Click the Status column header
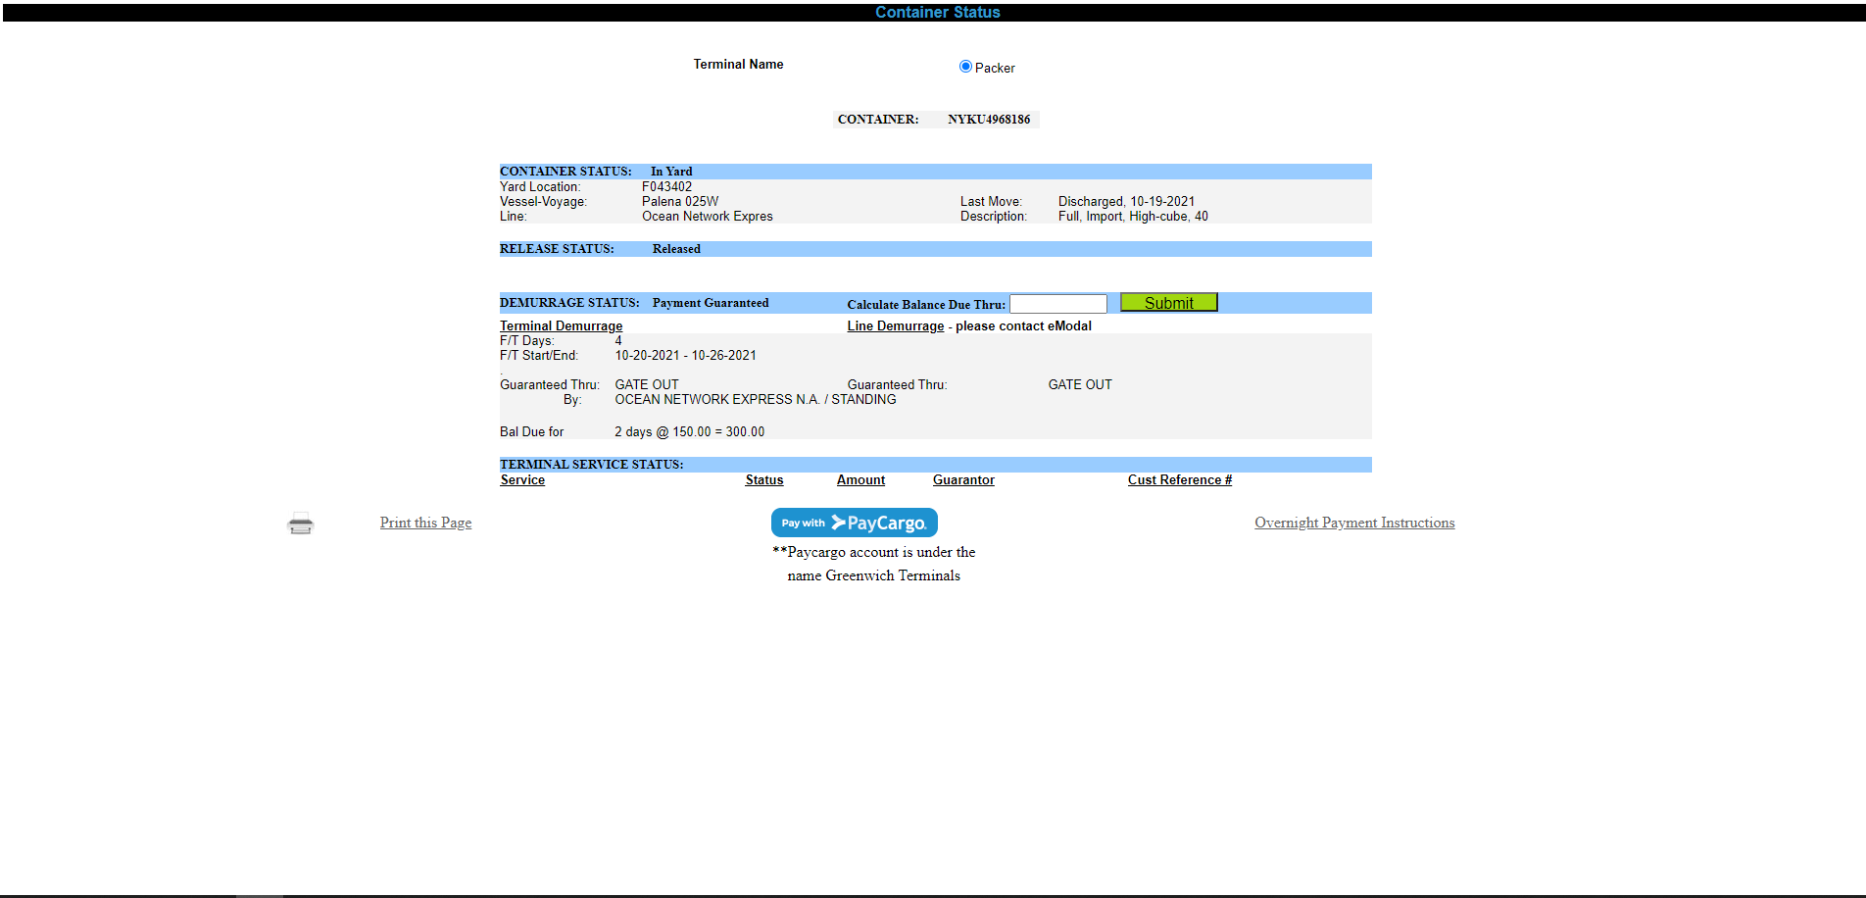1866x898 pixels. pyautogui.click(x=764, y=480)
